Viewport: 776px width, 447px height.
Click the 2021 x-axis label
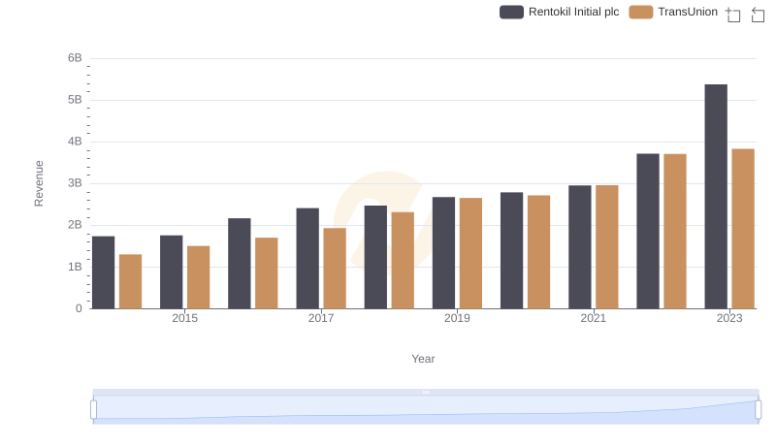coord(593,318)
